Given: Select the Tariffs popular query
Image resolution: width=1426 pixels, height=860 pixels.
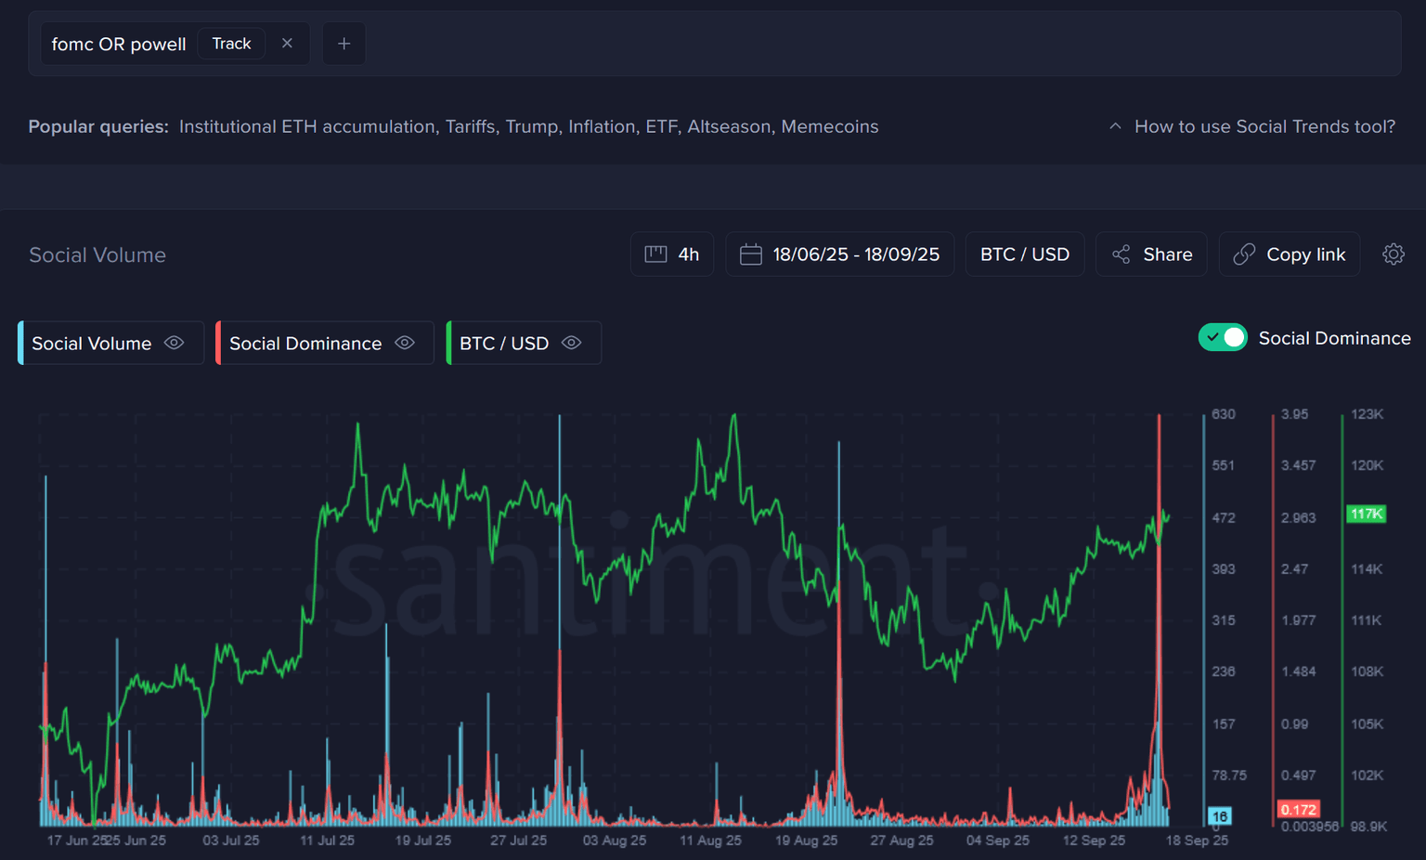Looking at the screenshot, I should click(x=469, y=126).
